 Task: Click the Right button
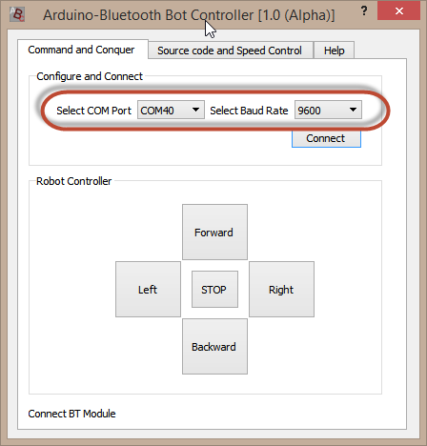(281, 290)
